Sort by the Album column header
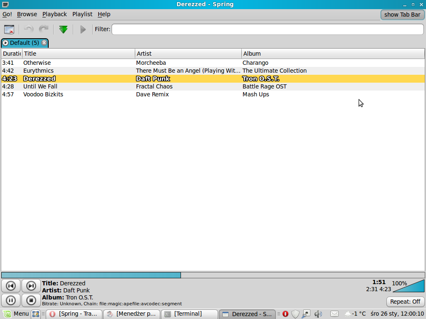 click(x=333, y=54)
